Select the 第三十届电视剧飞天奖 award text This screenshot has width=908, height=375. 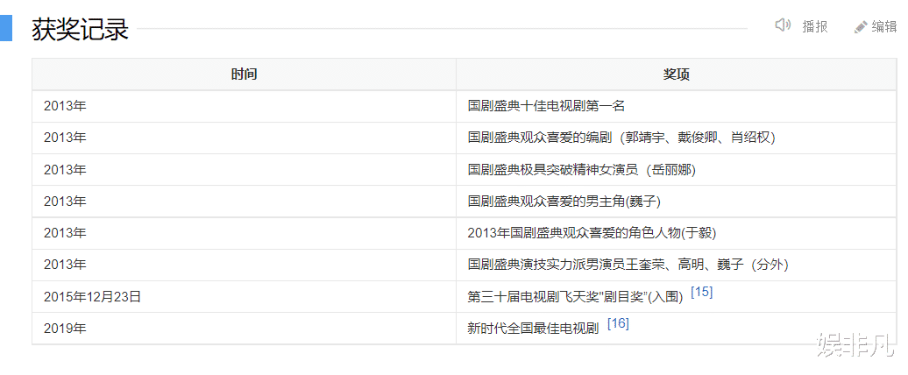click(576, 297)
